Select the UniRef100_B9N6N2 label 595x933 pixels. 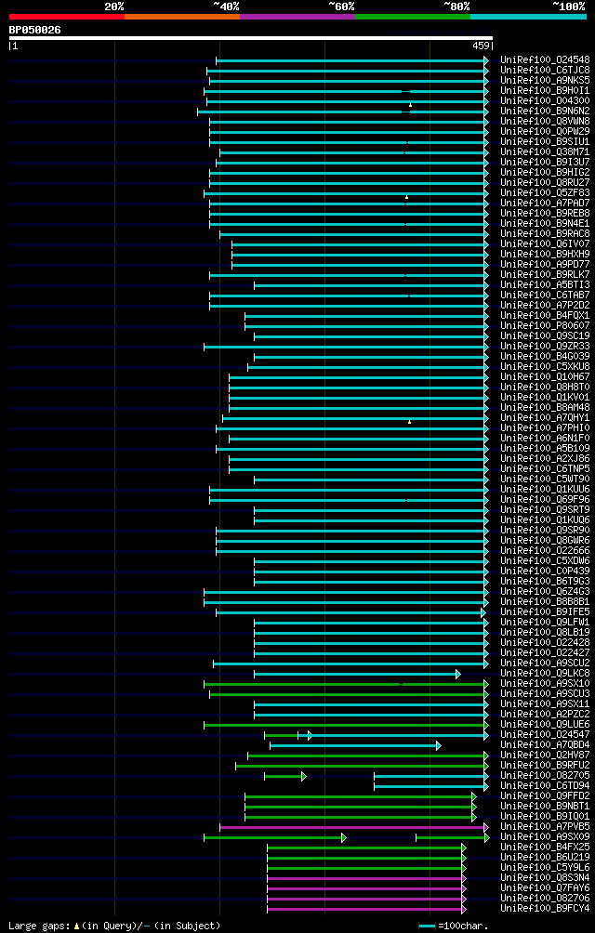[x=545, y=111]
